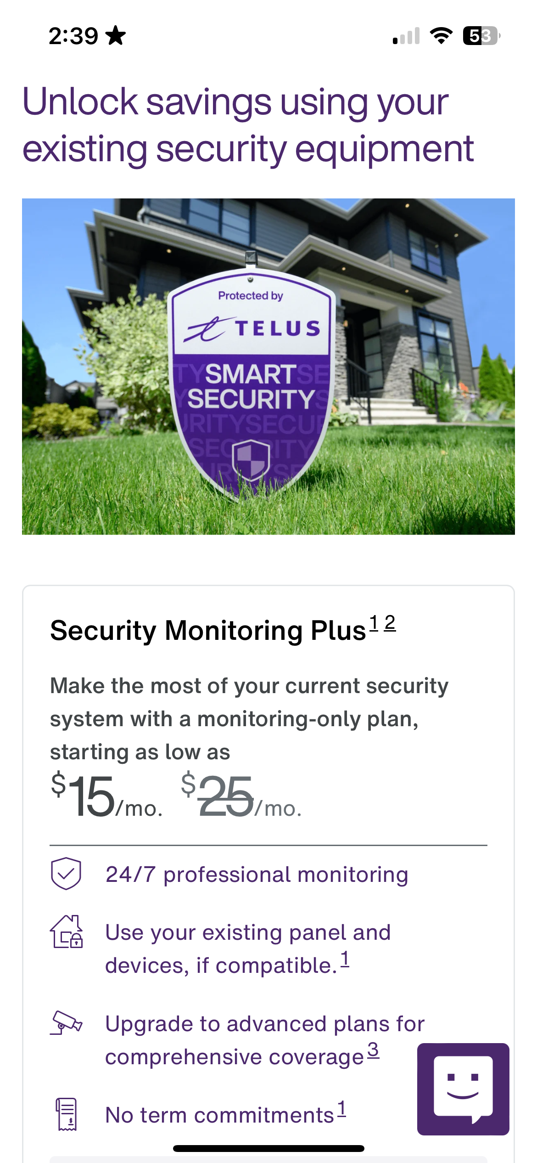Image resolution: width=537 pixels, height=1163 pixels.
Task: Open footnote 1 after 'devices, if compatible'
Action: pos(345,959)
